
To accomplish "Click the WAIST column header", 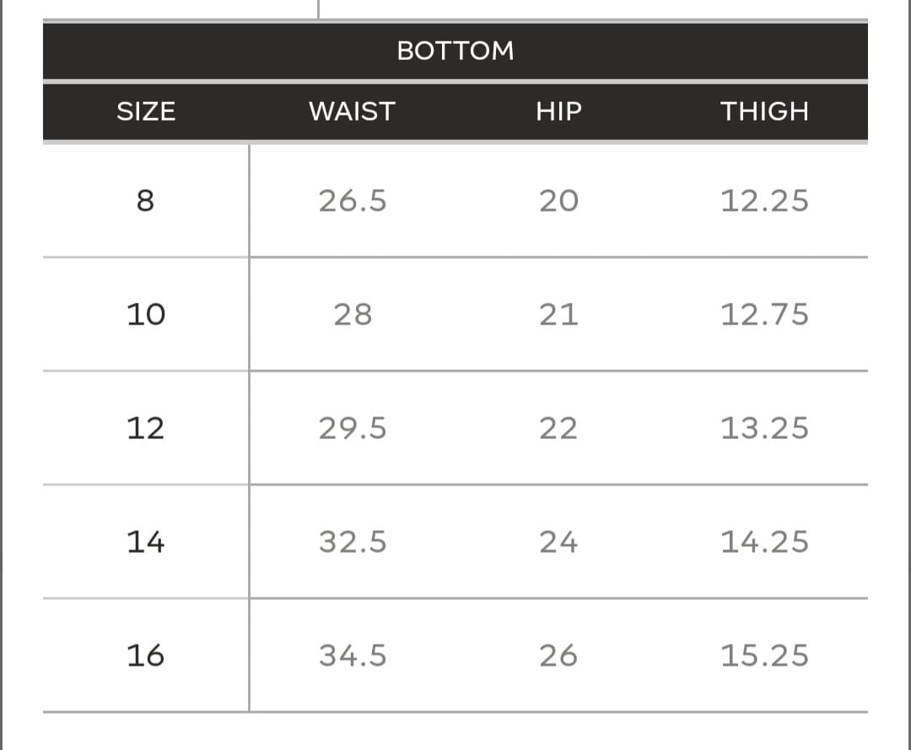I will coord(352,111).
